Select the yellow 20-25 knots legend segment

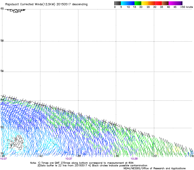click(145, 3)
